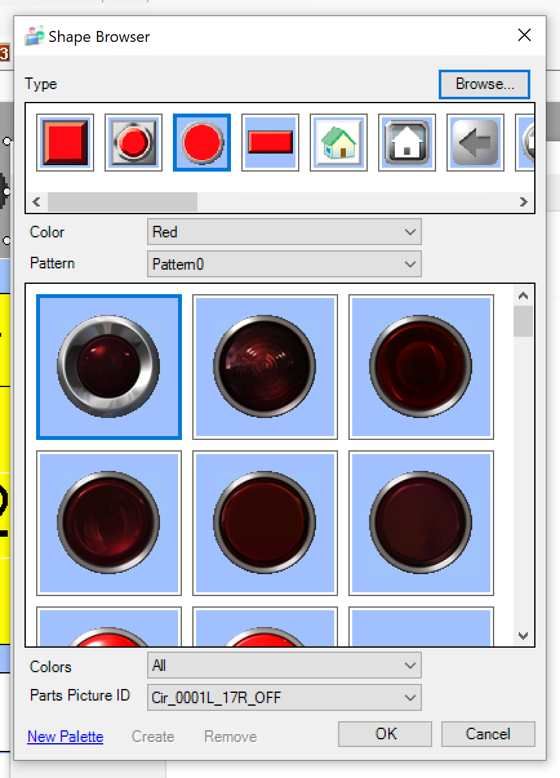Select the third lamp in the first row
The width and height of the screenshot is (560, 778).
tap(421, 366)
